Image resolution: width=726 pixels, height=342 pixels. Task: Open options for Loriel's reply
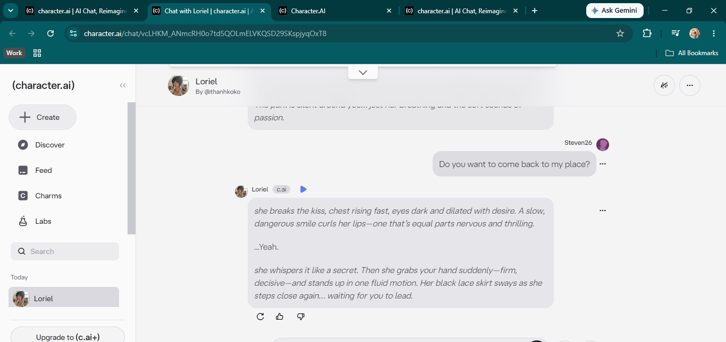point(603,211)
